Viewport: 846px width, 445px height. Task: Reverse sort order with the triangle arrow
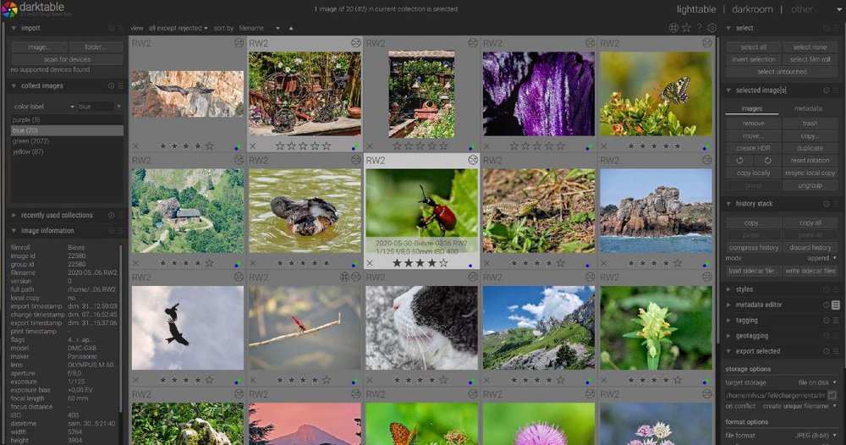pyautogui.click(x=291, y=28)
